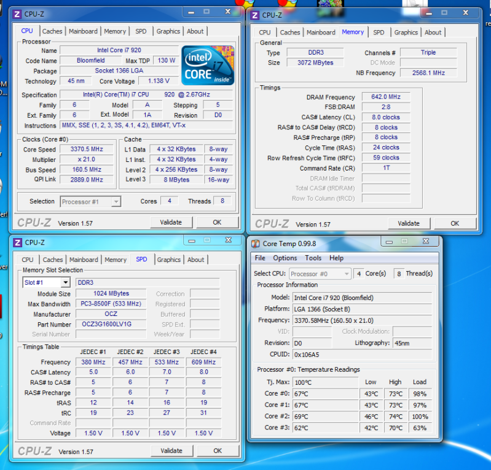The width and height of the screenshot is (491, 470).
Task: Expand Select CPU Processor #0 dropdown
Action: [x=320, y=274]
